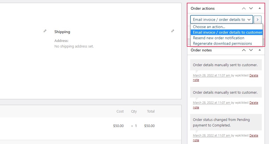Select Resend new order notification
269x144 pixels.
point(227,38)
